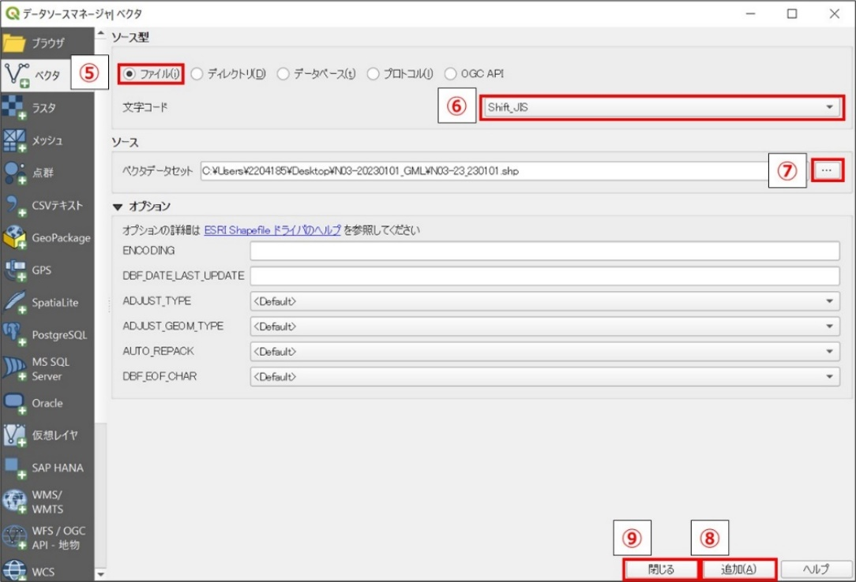Open the AUTO_REPACK dropdown
The width and height of the screenshot is (856, 582).
coord(544,352)
